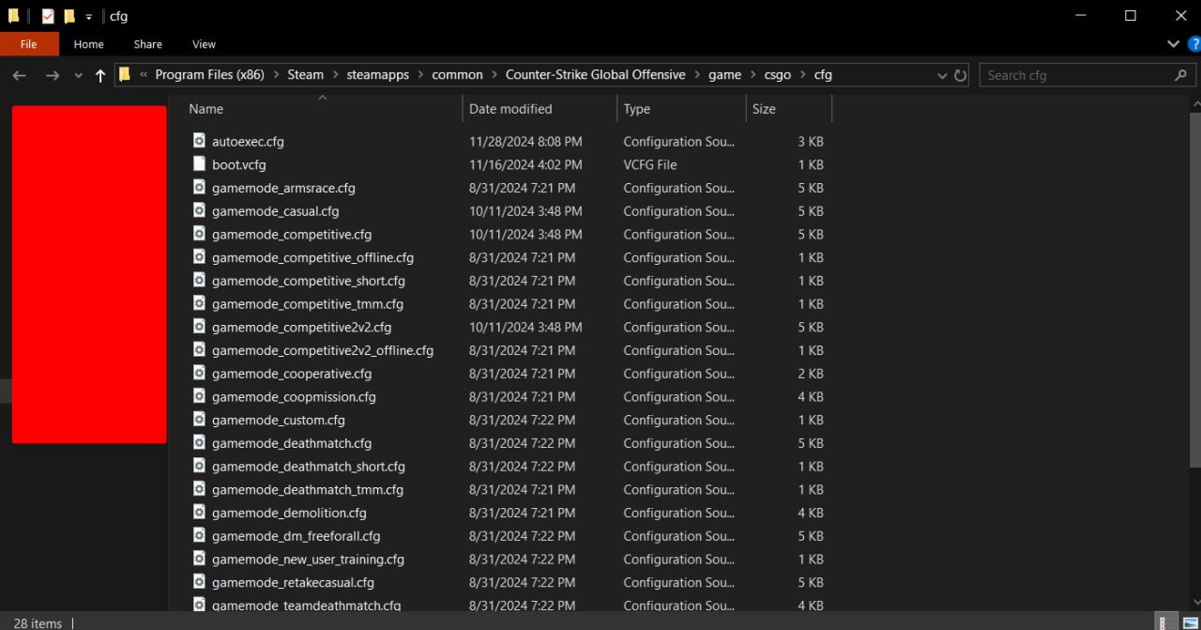This screenshot has height=630, width=1201.
Task: Go up one folder level
Action: click(x=100, y=75)
